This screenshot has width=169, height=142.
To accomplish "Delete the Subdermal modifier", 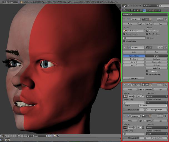I will [x=166, y=85].
